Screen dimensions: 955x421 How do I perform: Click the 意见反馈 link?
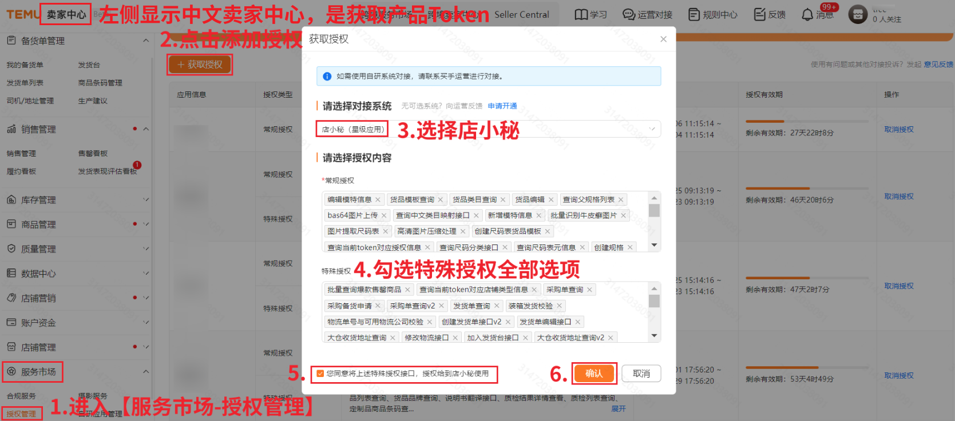938,64
